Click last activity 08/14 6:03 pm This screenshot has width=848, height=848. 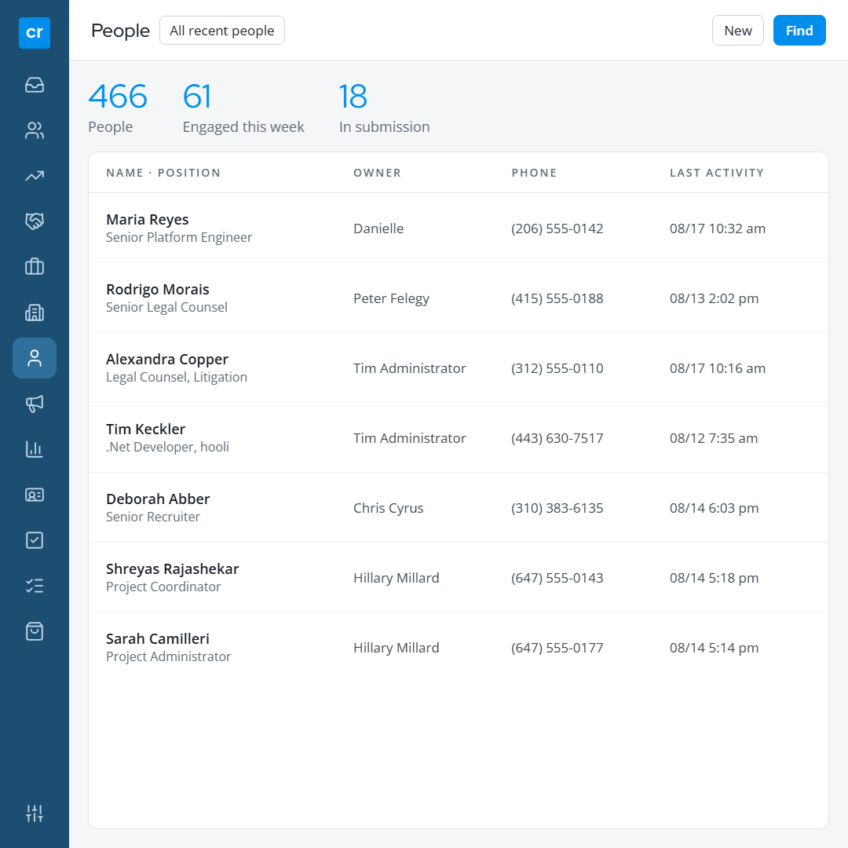714,508
